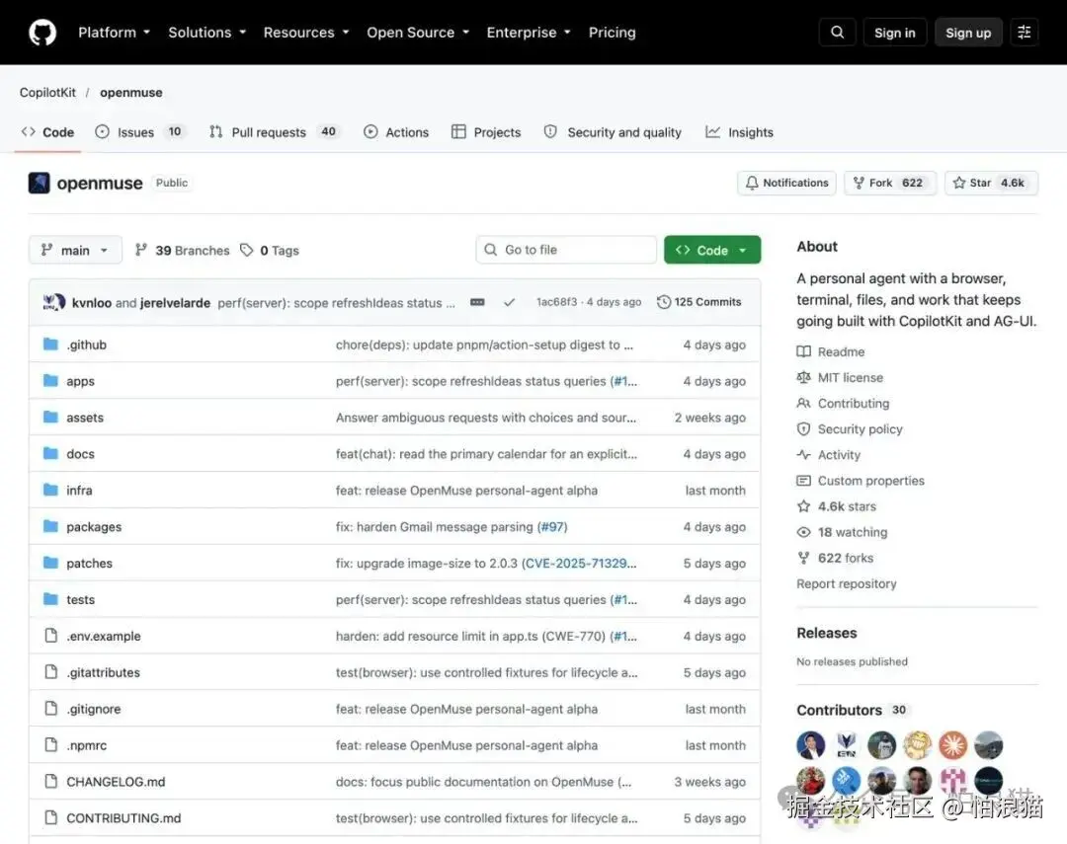
Task: Open the appearance settings icon beside Sign up
Action: click(1025, 32)
